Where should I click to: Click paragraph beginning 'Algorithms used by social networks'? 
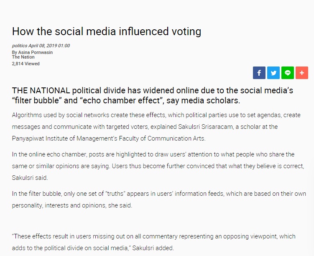(156, 127)
